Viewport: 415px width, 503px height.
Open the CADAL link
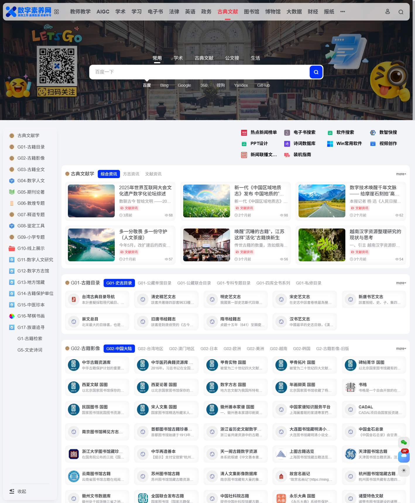[x=374, y=410]
